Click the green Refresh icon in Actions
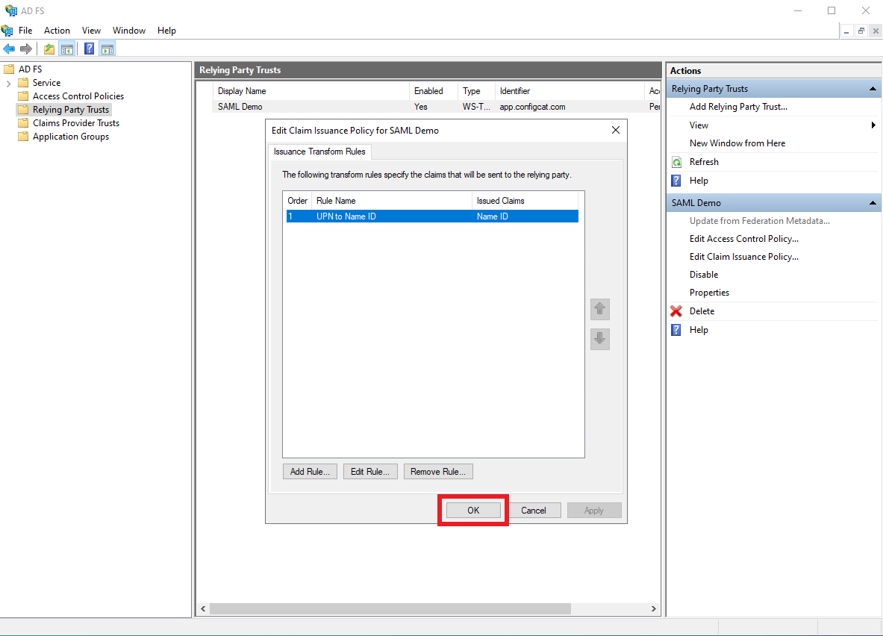Screen dimensions: 883x636 (676, 162)
